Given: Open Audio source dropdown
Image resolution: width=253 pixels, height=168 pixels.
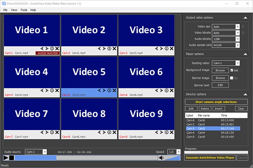Looking at the screenshot, I should (x=45, y=152).
